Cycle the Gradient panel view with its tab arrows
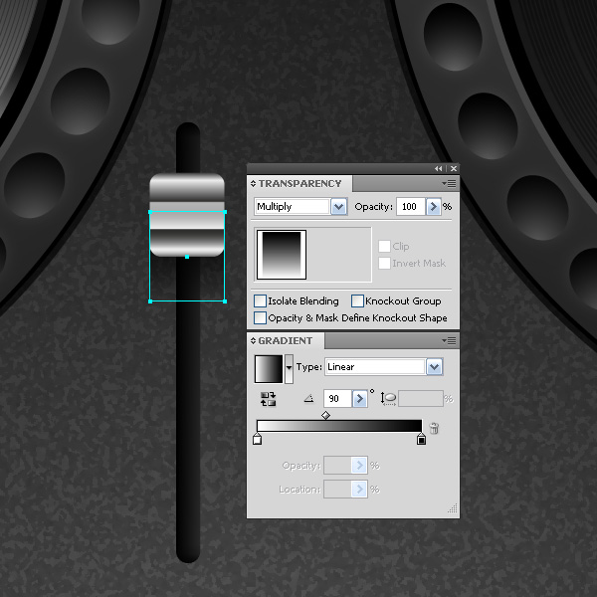Viewport: 597px width, 597px height. tap(253, 340)
